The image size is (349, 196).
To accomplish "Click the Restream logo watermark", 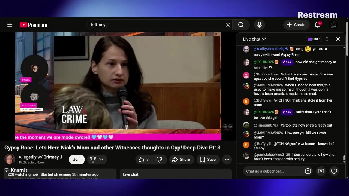I will point(317,15).
